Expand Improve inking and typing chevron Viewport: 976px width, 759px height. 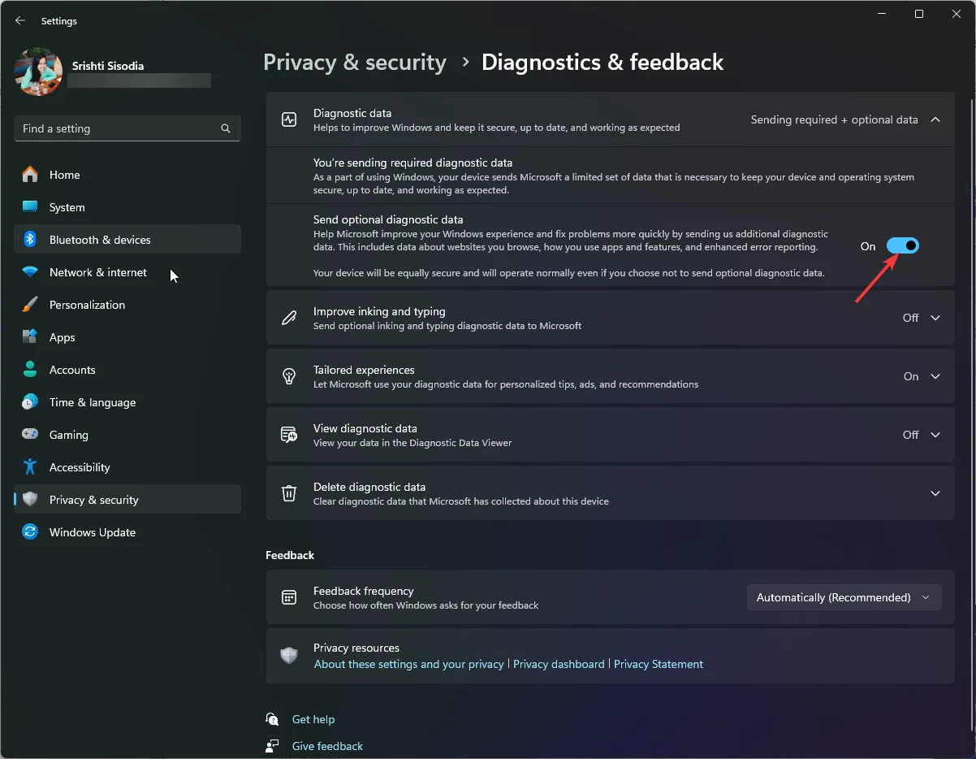click(935, 318)
